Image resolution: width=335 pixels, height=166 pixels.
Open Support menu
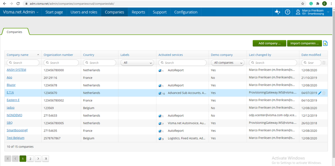159,12
